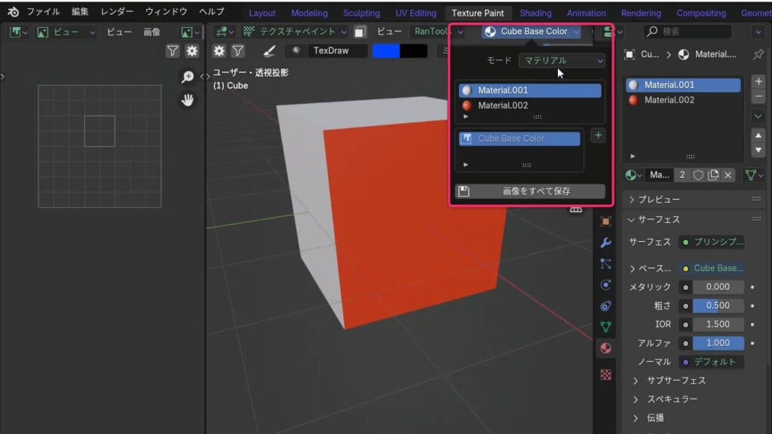
Task: Select Cube Base Color texture slot row
Action: [x=519, y=139]
